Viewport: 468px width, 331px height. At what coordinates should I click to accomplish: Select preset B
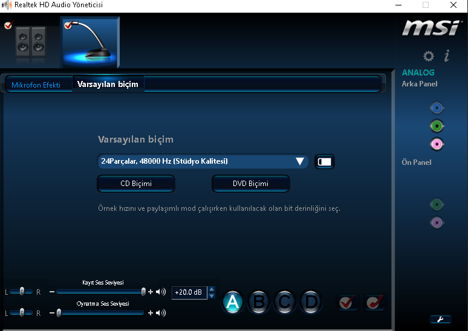(259, 302)
